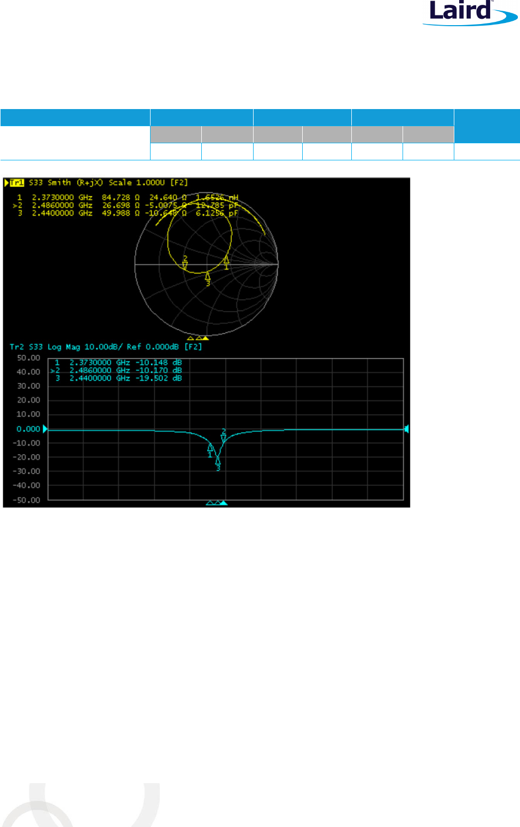Click marker 2 on the Log Mag trace
The image size is (520, 827).
[x=224, y=435]
